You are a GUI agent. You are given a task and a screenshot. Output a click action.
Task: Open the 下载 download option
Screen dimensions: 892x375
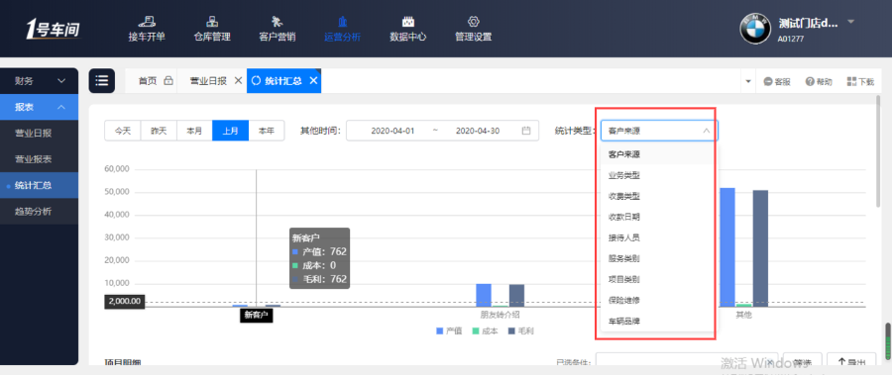(x=860, y=82)
